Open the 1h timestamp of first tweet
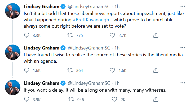The image size is (190, 104). pyautogui.click(x=117, y=7)
